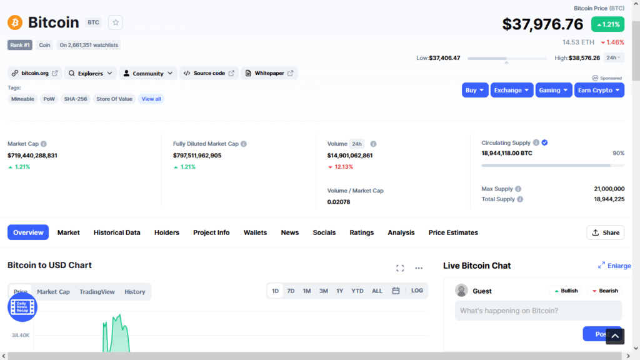Viewport: 640px width, 360px height.
Task: Select Bearish sentiment in chat
Action: (604, 291)
